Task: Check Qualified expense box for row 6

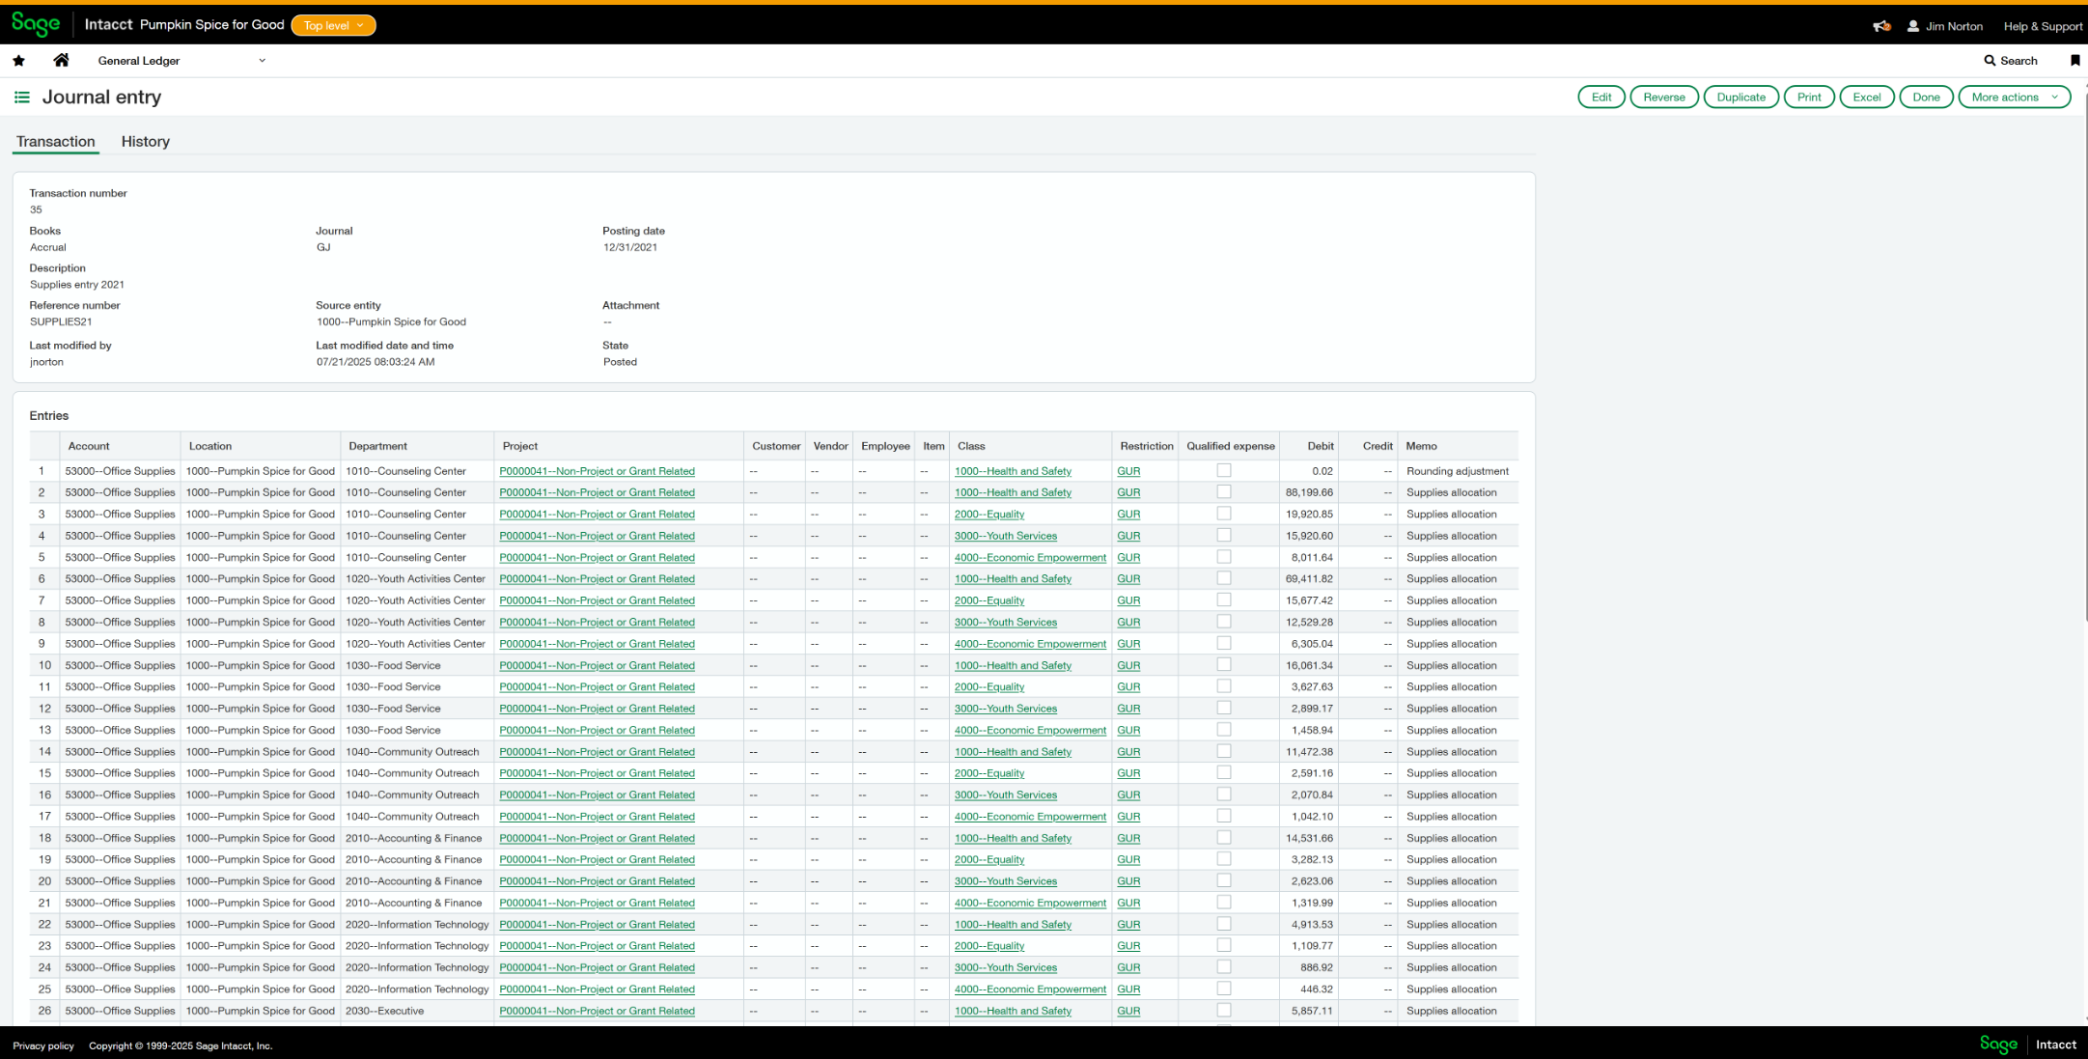Action: click(1223, 578)
